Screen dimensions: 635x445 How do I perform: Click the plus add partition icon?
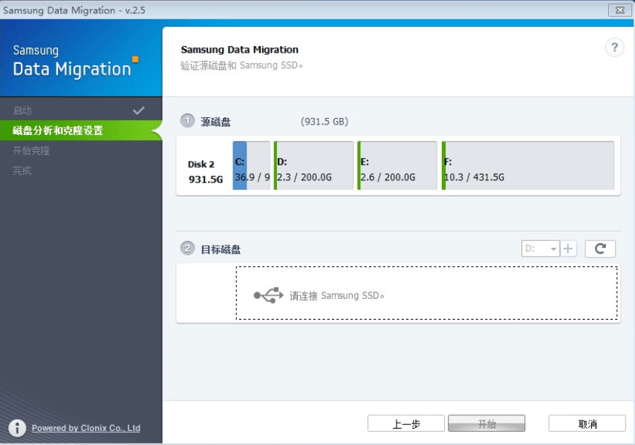[x=569, y=249]
